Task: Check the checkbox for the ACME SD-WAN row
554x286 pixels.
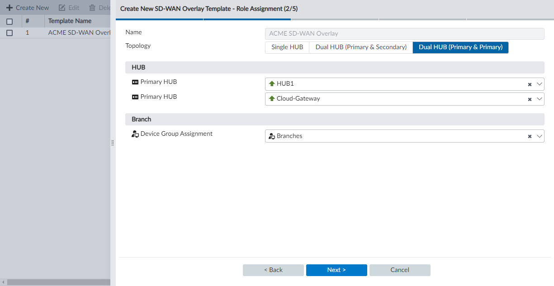Action: [x=9, y=32]
